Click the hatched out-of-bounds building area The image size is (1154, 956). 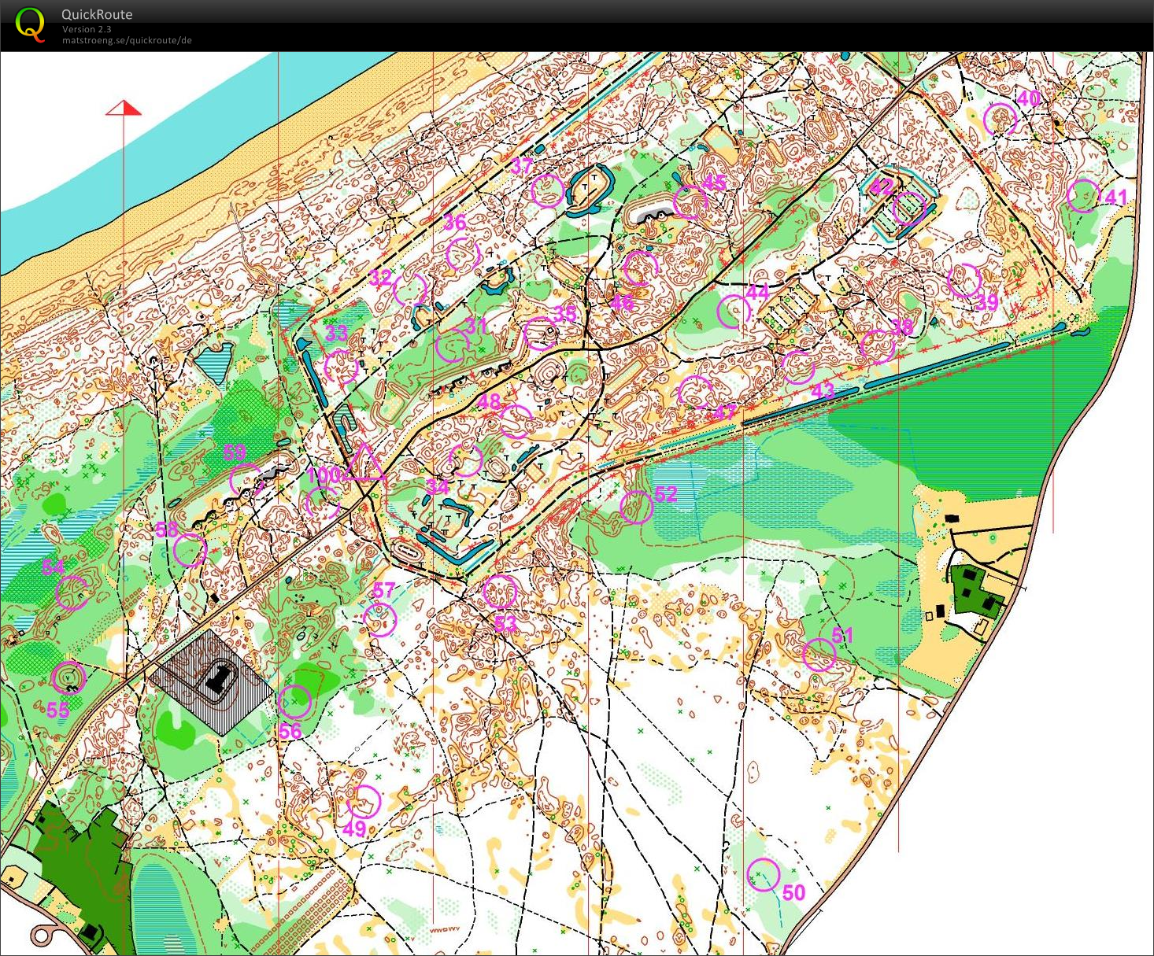pyautogui.click(x=211, y=681)
